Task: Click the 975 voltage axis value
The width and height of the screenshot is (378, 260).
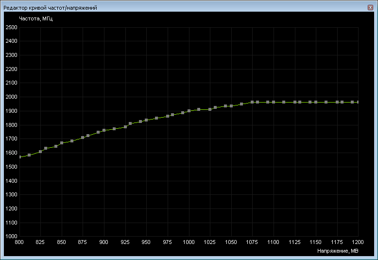Action: click(167, 242)
